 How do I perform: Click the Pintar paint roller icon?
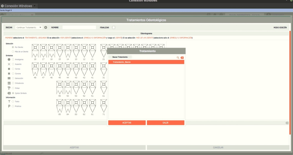click(x=9, y=88)
